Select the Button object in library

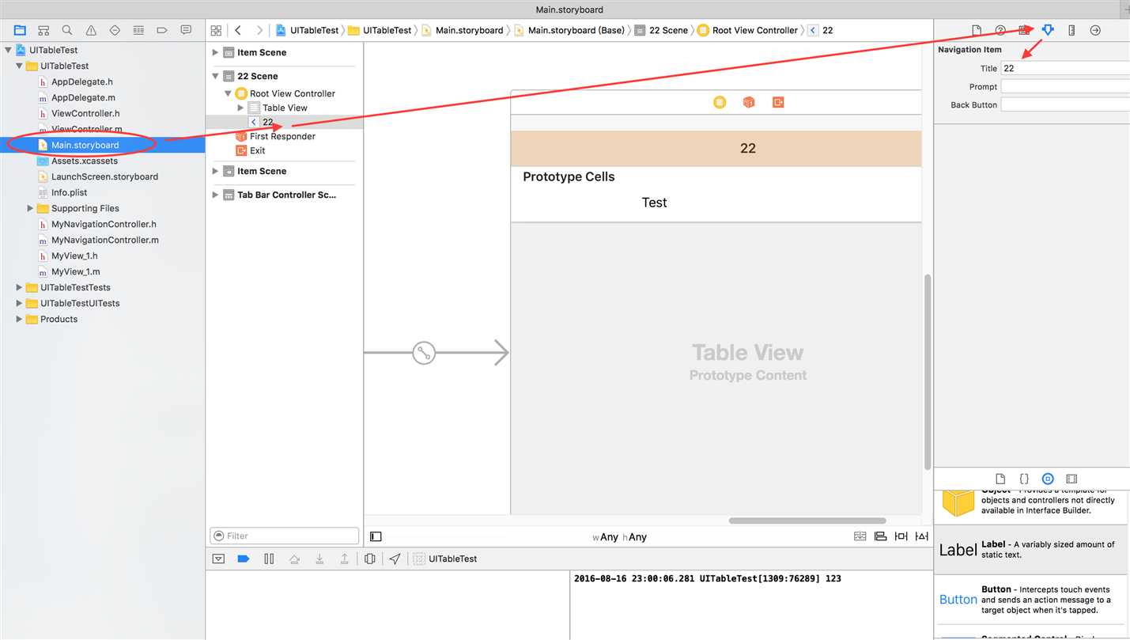click(x=1031, y=600)
